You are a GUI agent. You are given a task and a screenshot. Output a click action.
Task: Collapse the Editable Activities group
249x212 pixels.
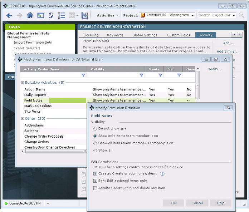[23, 83]
